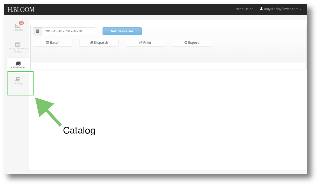Click the user icon beside account email
This screenshot has width=319, height=186.
coord(261,9)
